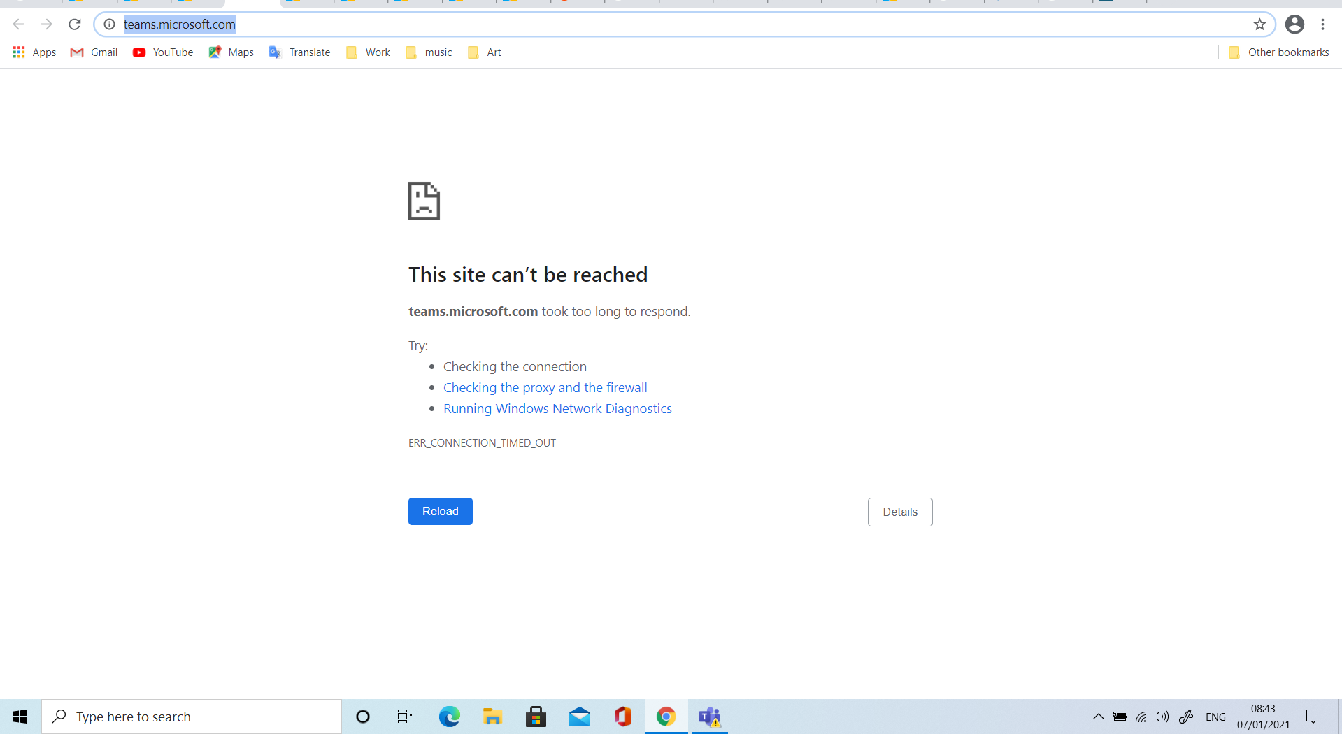Click the browser Forward arrow

click(x=47, y=24)
